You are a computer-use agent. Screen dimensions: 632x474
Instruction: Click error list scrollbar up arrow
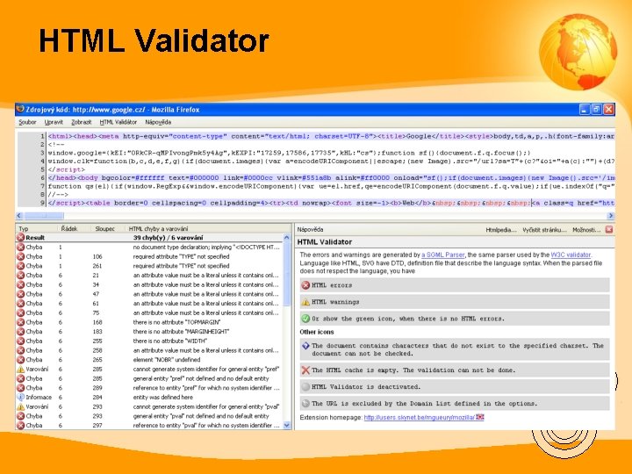pyautogui.click(x=286, y=237)
